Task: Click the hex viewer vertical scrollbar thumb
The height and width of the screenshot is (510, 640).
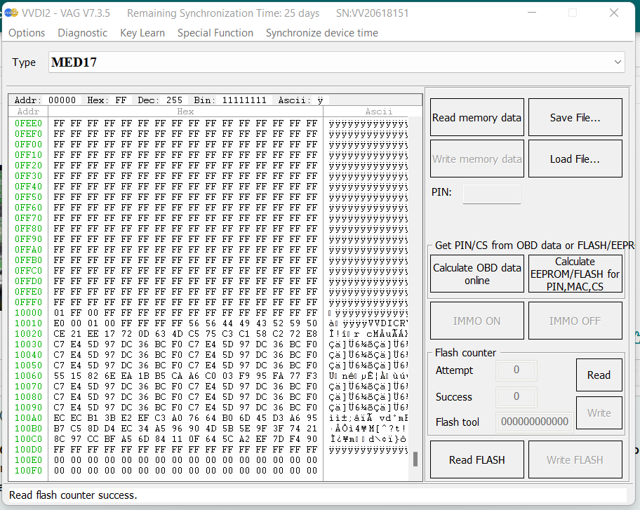Action: tap(415, 459)
